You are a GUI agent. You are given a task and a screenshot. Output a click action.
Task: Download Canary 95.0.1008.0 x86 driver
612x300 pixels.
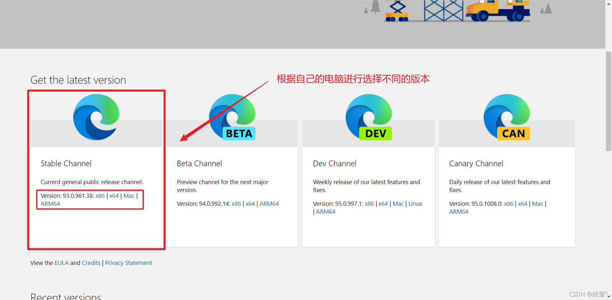(509, 204)
